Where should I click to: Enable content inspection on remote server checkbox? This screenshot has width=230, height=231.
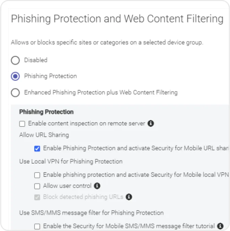click(22, 124)
